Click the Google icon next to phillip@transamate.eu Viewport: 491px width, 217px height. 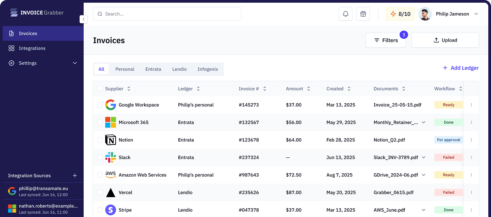(x=12, y=191)
